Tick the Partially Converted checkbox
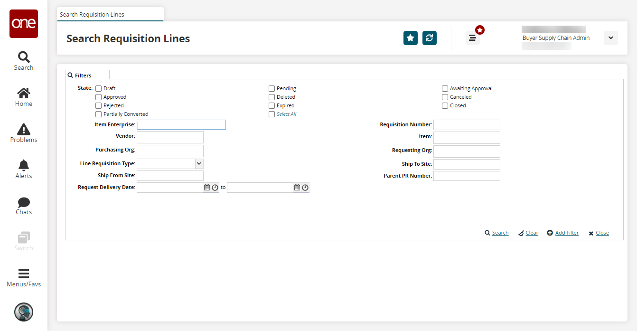Image resolution: width=637 pixels, height=331 pixels. [x=99, y=114]
